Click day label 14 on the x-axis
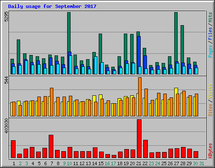215x168 pixels. coord(94,163)
